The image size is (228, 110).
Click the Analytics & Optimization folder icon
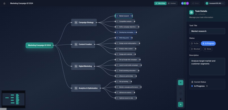coord(76,88)
